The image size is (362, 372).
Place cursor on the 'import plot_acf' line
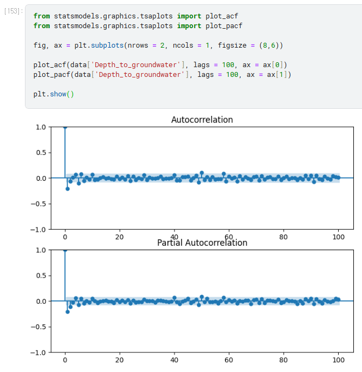(x=135, y=16)
